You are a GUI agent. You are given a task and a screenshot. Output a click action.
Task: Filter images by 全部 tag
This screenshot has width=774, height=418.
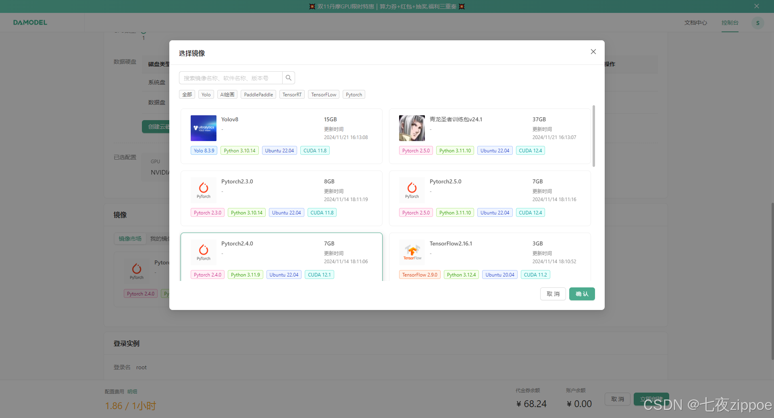187,94
